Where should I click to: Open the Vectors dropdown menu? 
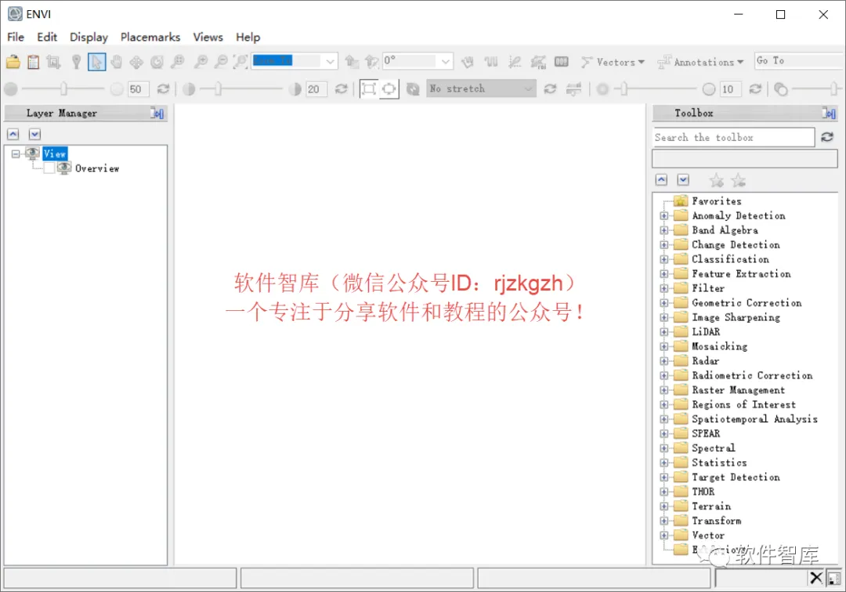613,62
